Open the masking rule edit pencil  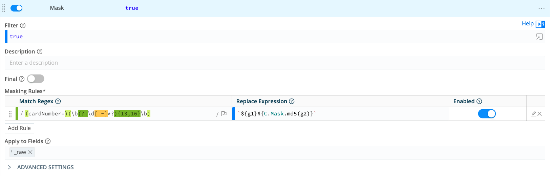[x=534, y=114]
